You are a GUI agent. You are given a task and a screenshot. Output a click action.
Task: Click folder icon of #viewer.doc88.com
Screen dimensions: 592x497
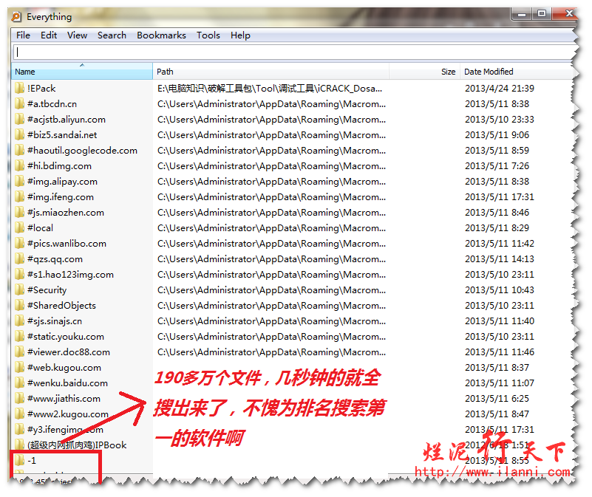tap(20, 352)
